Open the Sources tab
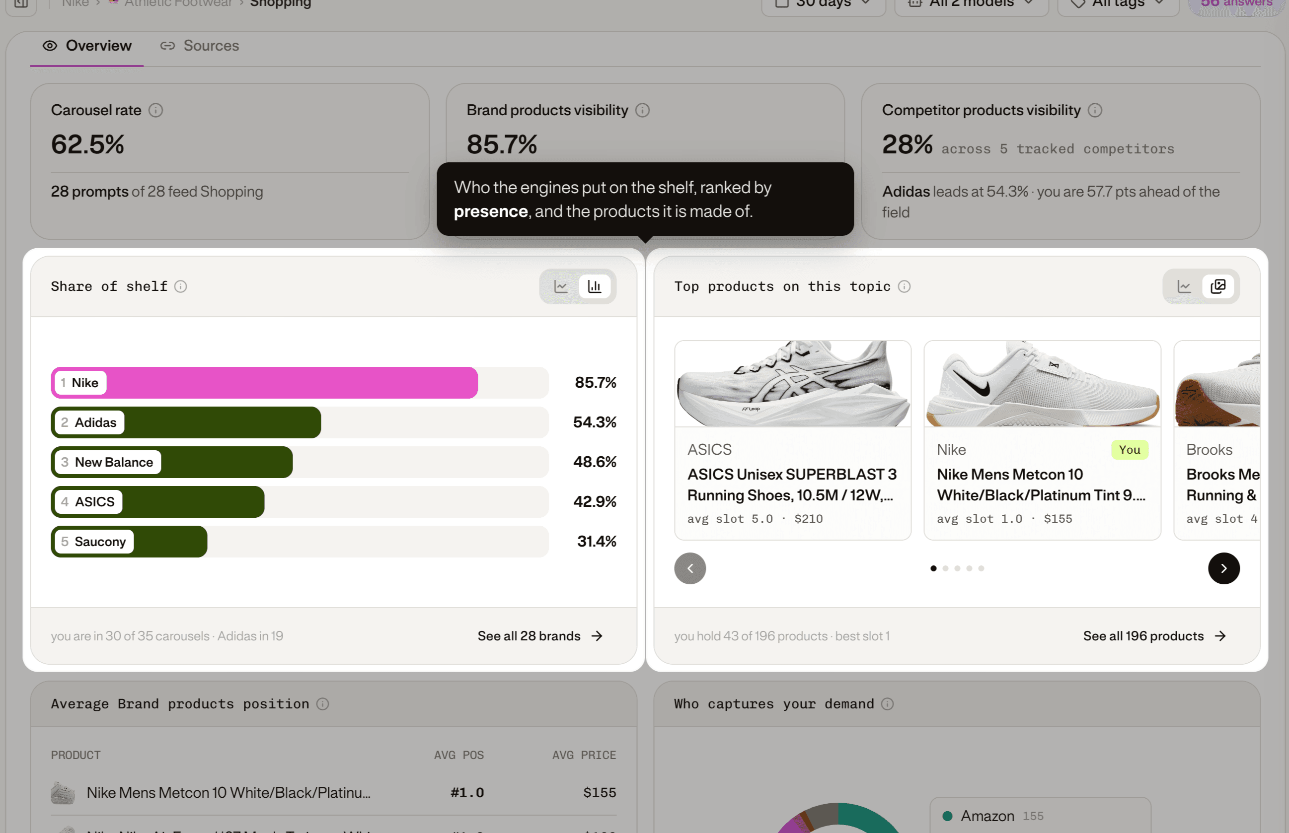 click(x=200, y=46)
